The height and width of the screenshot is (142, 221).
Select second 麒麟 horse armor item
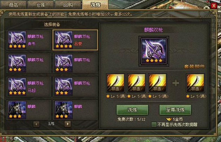(x=75, y=110)
